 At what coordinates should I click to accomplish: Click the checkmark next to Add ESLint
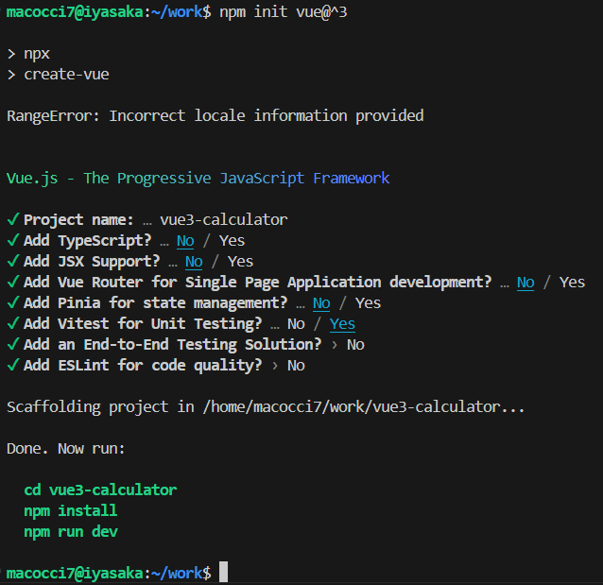coord(12,366)
